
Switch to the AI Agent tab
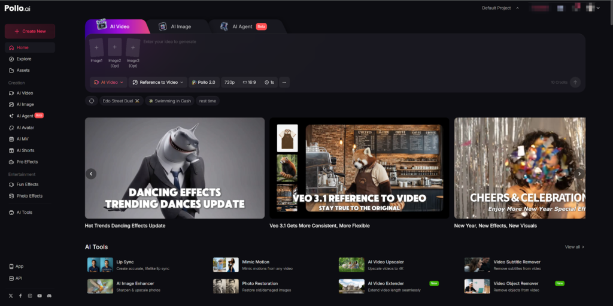[243, 27]
